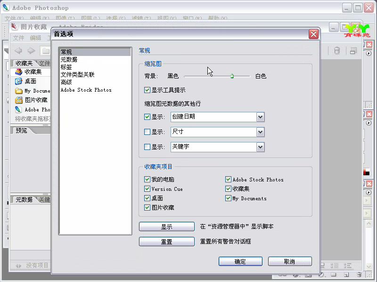377x282 pixels.
Task: Open the 关键字 dropdown
Action: pyautogui.click(x=261, y=147)
